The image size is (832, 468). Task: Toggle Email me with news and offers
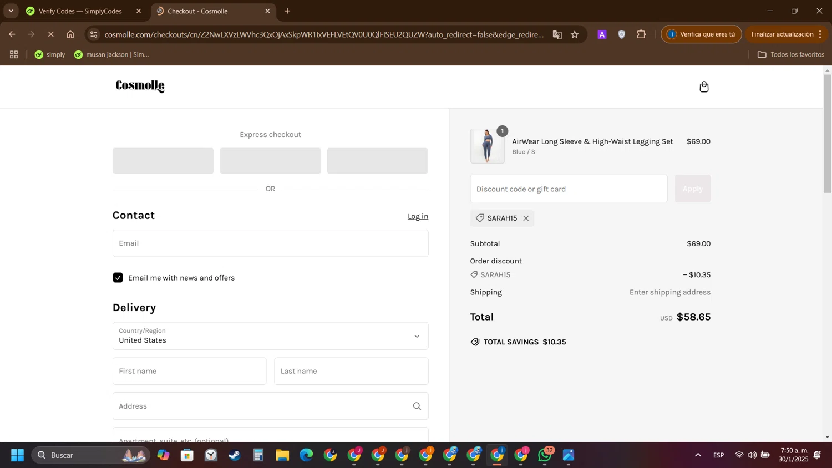(118, 278)
